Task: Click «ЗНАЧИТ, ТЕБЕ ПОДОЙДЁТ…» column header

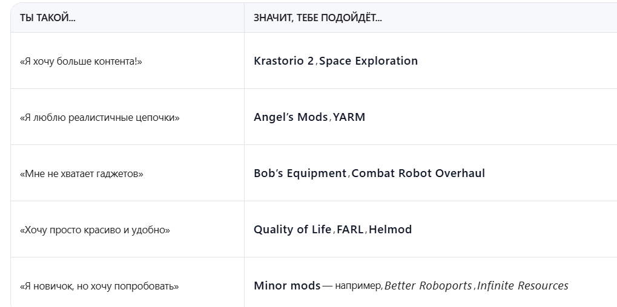Action: 318,18
